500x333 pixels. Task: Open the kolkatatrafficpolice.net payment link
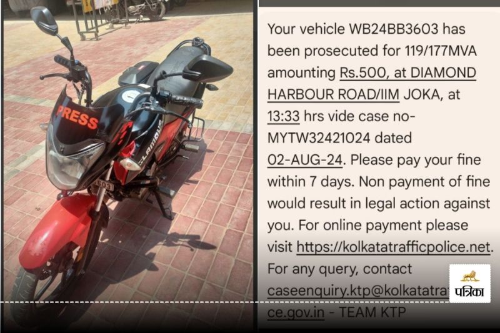393,247
